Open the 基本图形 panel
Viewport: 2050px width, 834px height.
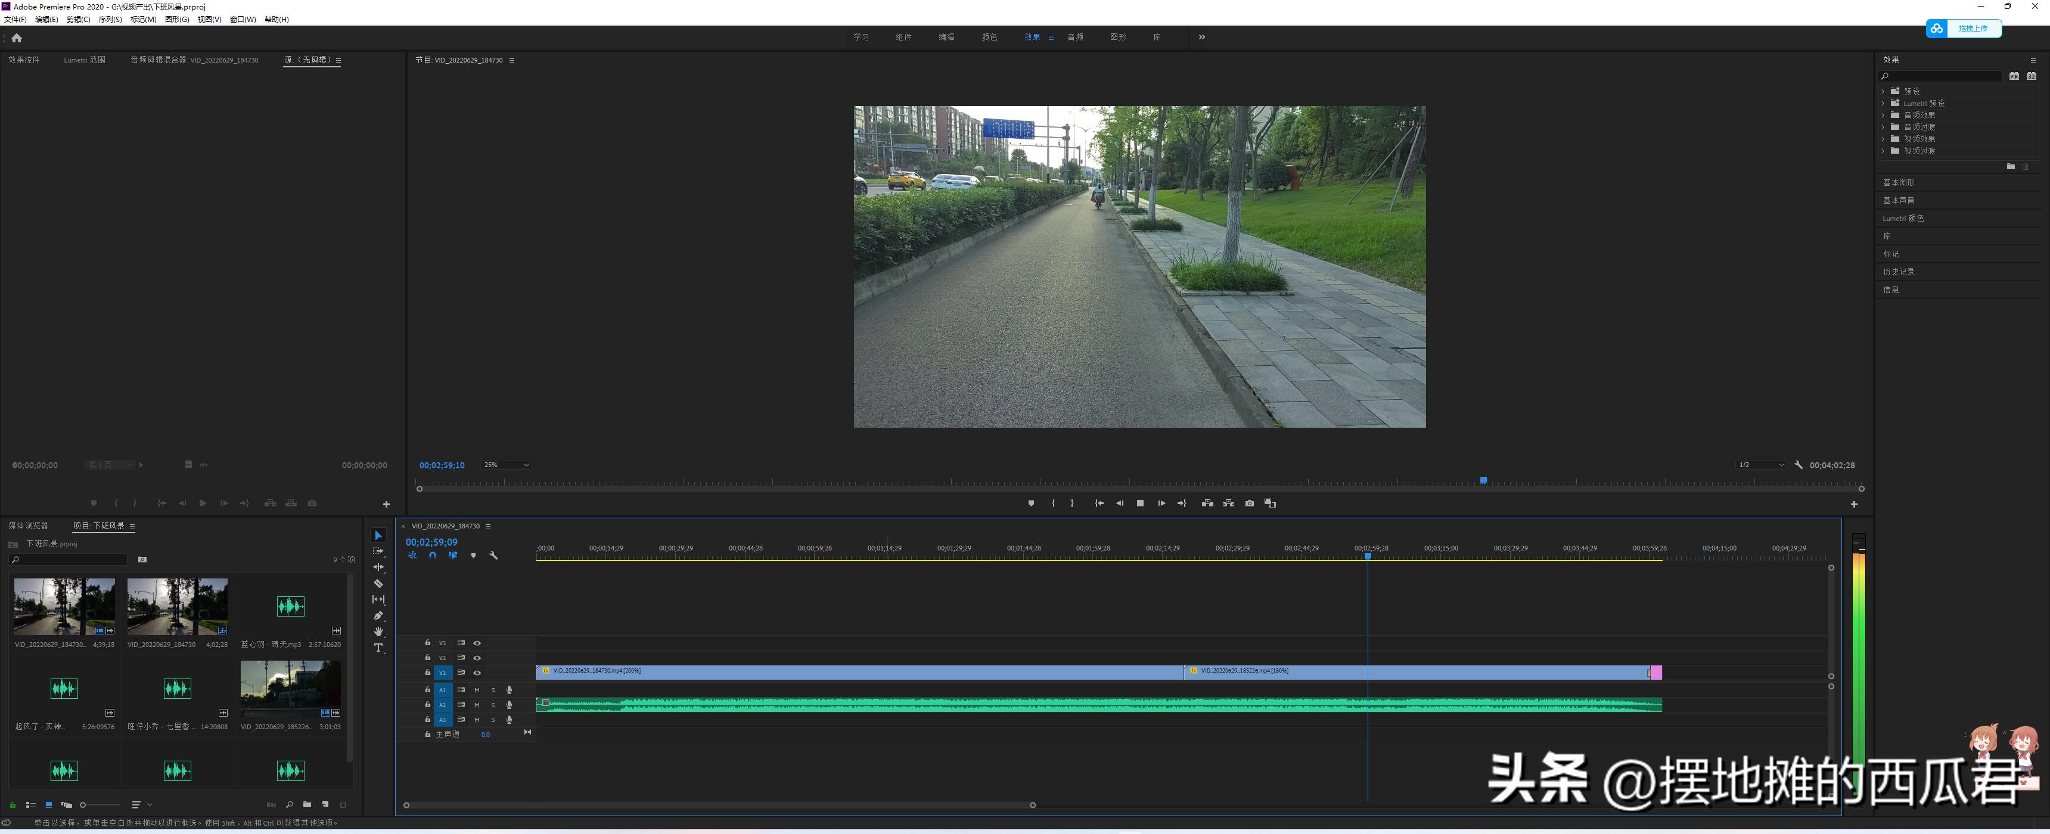pos(1899,182)
